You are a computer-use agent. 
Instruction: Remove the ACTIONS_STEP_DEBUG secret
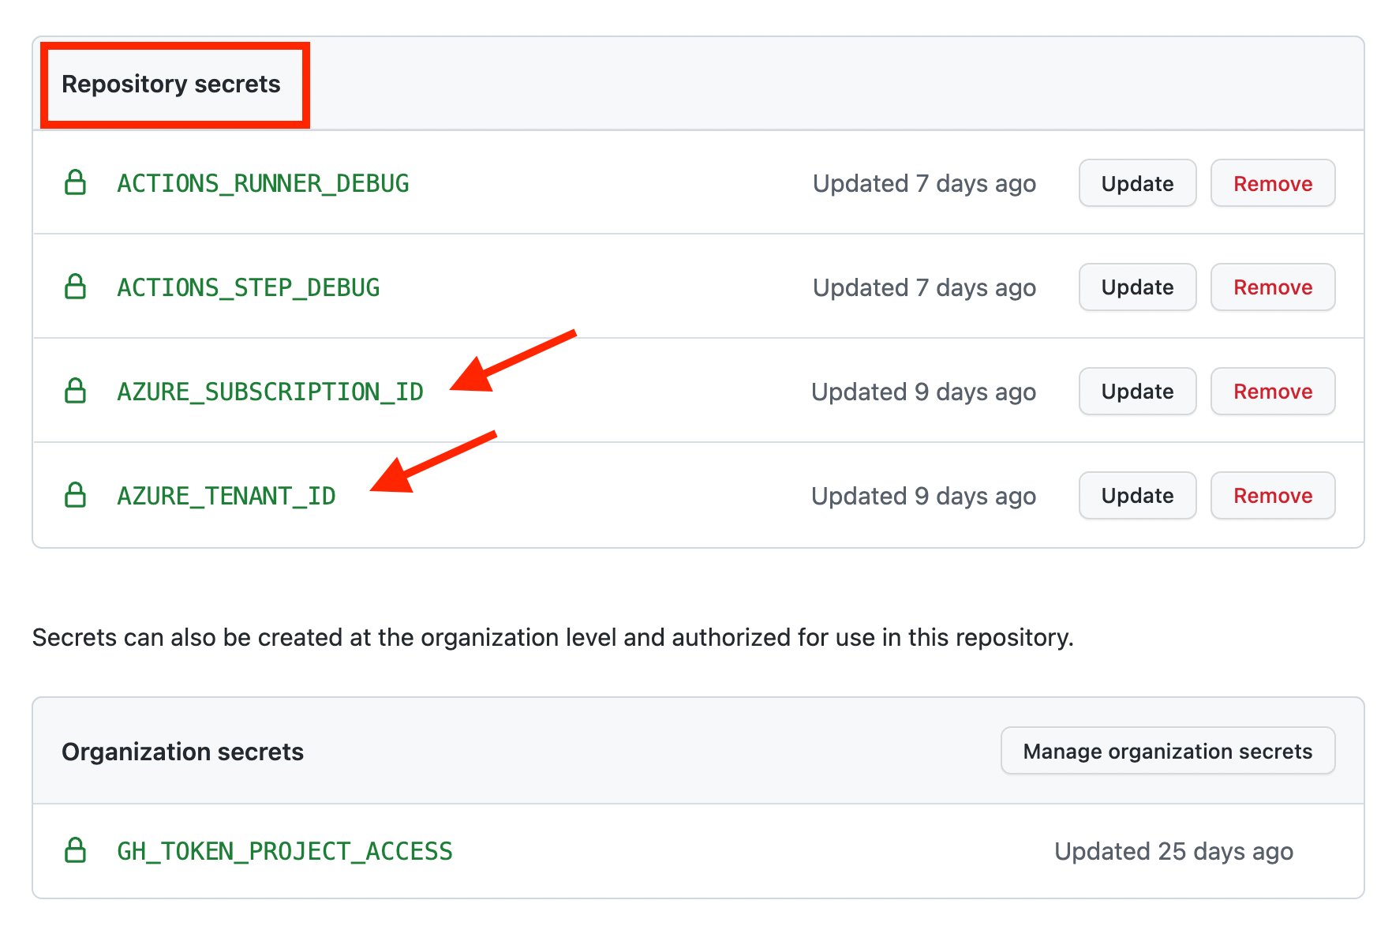click(1272, 287)
